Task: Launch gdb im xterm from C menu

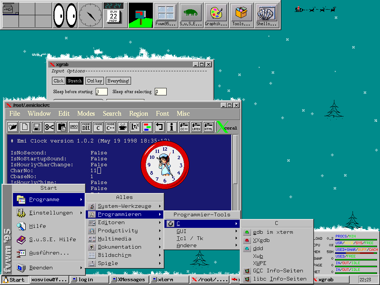Action: [277, 232]
